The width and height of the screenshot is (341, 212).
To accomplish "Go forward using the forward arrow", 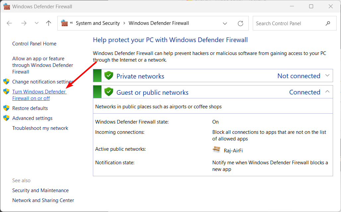I will [24, 23].
